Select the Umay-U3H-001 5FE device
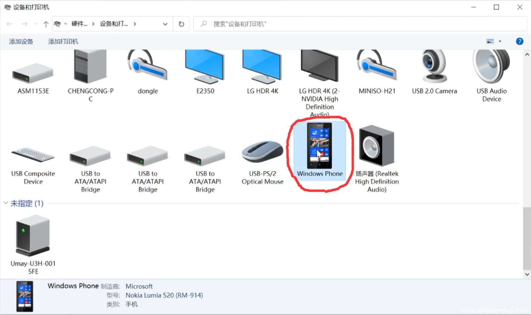The width and height of the screenshot is (531, 315). tap(33, 235)
